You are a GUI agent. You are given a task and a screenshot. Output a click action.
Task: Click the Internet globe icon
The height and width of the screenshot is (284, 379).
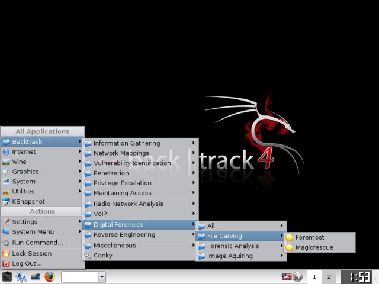coord(6,151)
